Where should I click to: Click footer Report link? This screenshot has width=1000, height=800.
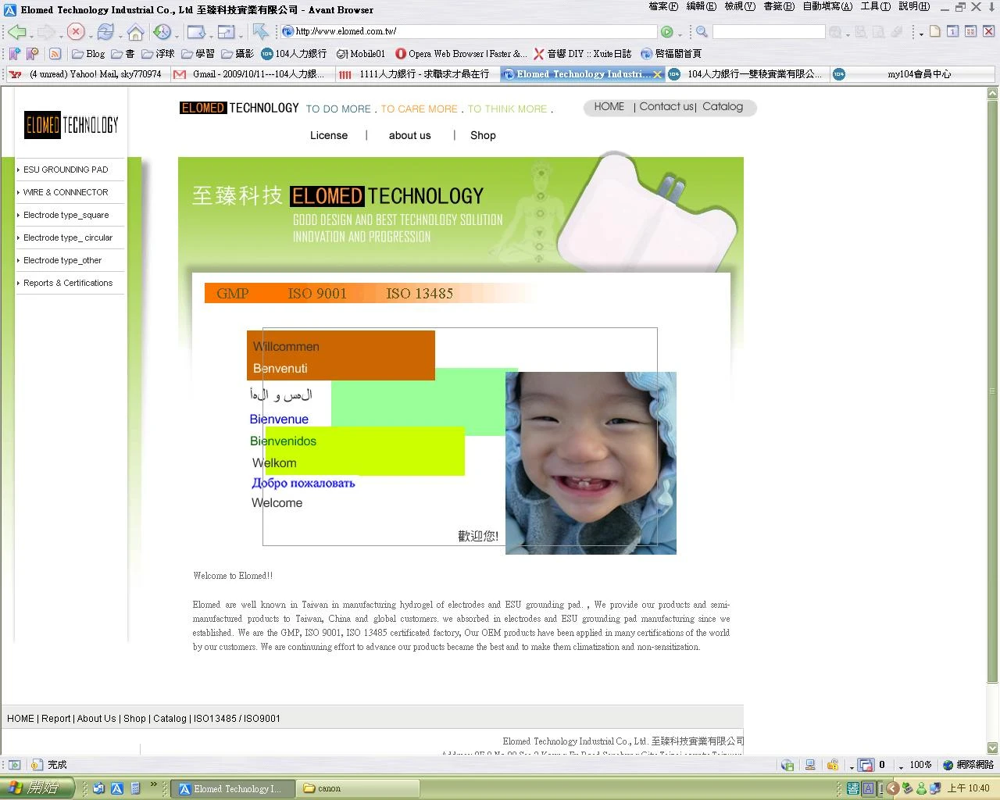55,719
